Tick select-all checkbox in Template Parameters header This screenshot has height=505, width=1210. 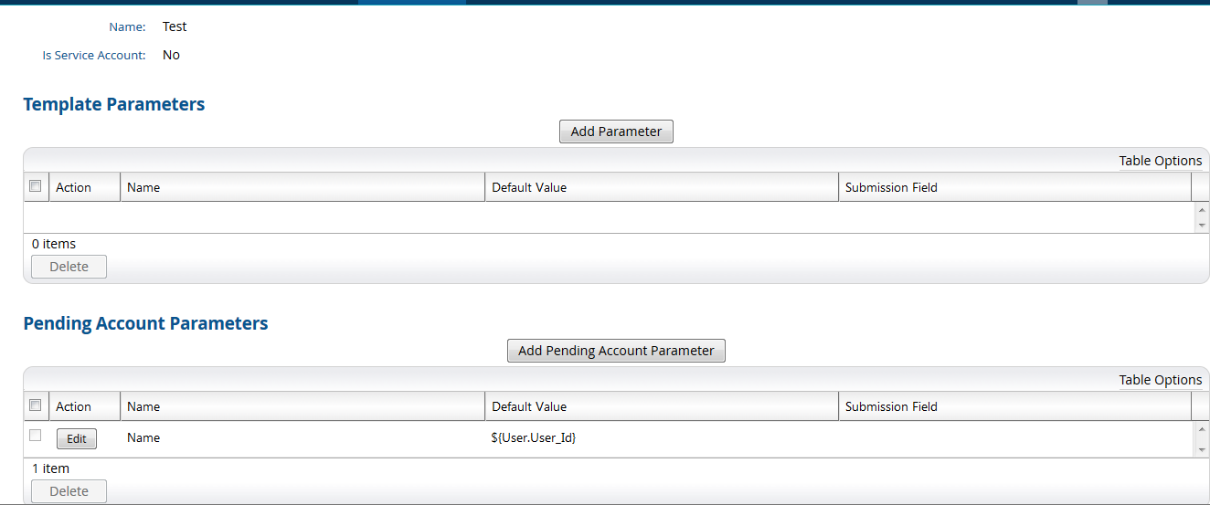36,186
